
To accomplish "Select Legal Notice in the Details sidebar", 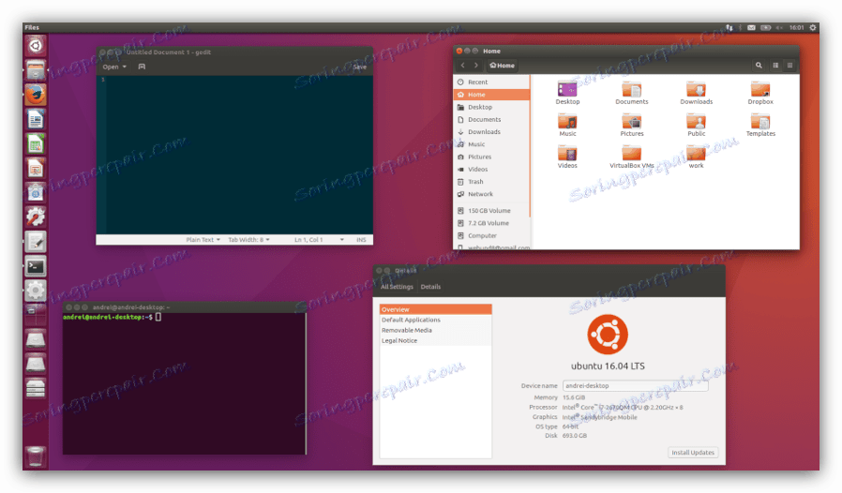I will 435,340.
